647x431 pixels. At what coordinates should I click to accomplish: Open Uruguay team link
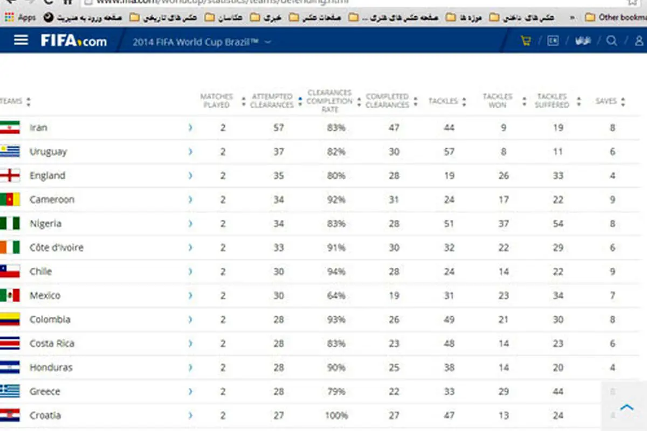(x=48, y=151)
